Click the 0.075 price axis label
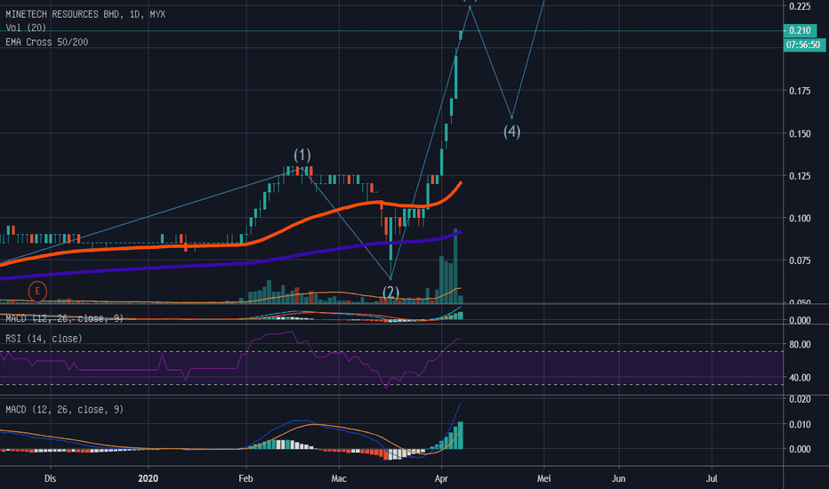 (800, 261)
